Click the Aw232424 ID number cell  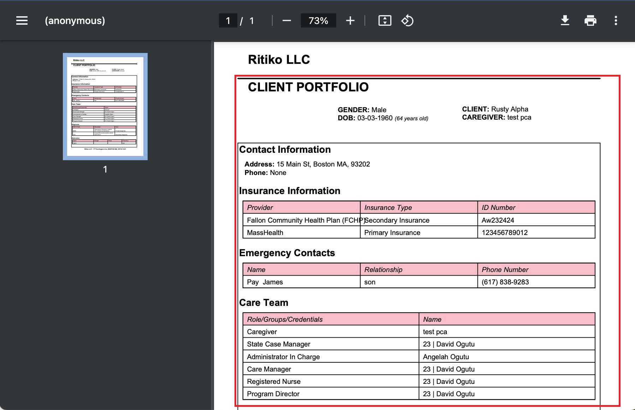pos(498,220)
